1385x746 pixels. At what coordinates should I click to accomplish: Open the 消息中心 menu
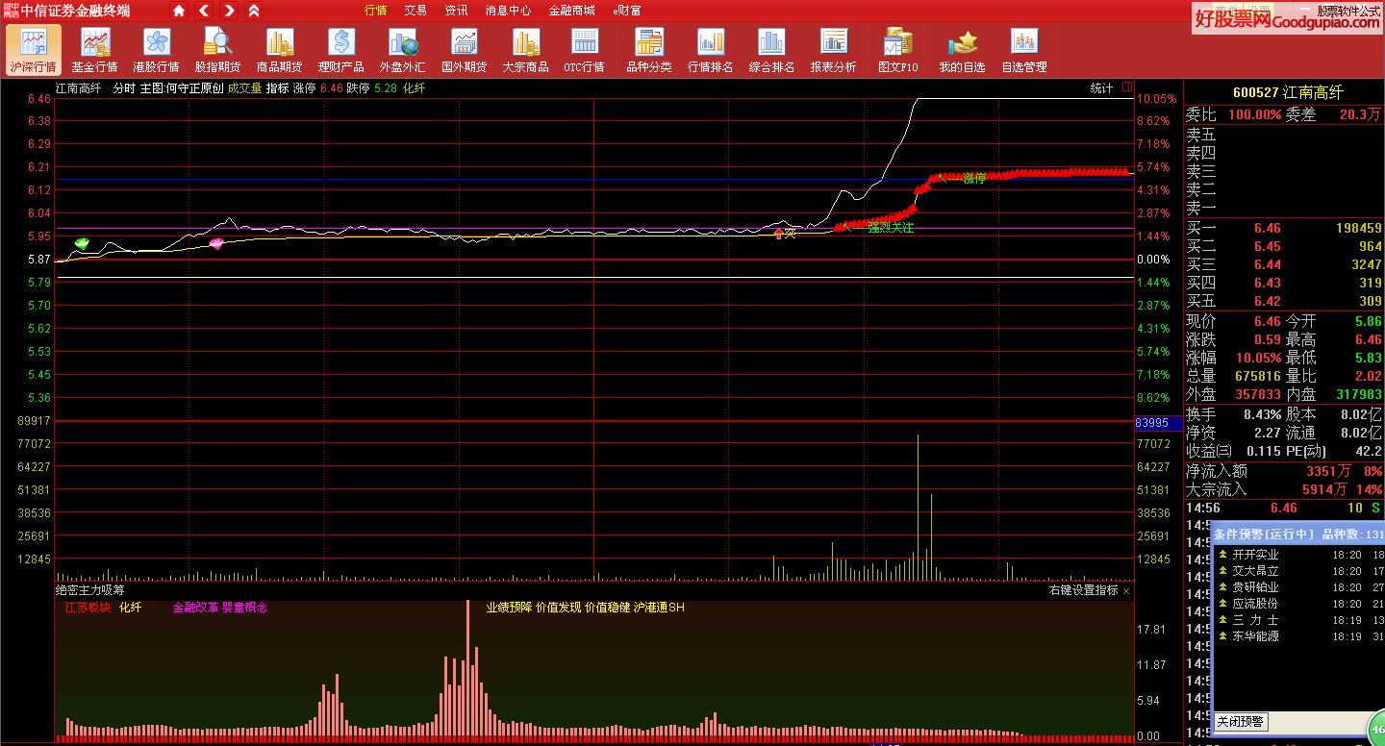(508, 11)
